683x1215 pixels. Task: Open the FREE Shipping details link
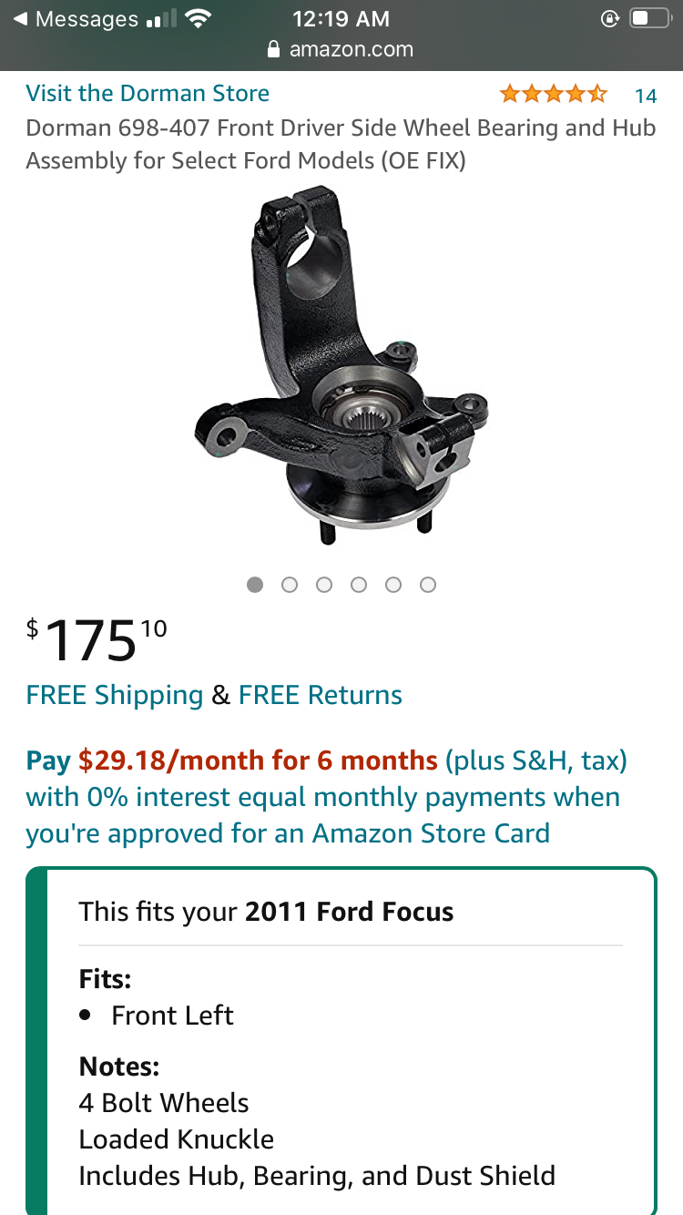(115, 696)
